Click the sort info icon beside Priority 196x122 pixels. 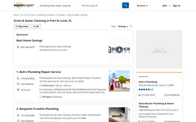(x=131, y=26)
